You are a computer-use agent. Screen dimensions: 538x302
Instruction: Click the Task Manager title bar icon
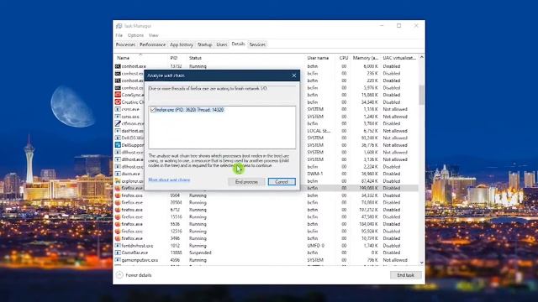(119, 26)
